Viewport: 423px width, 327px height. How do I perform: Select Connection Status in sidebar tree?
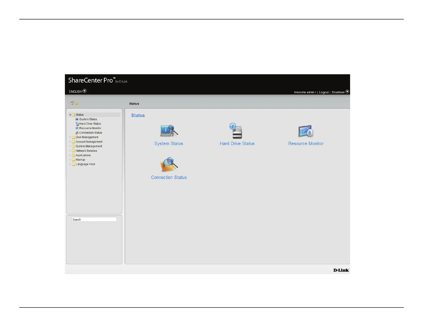point(91,133)
